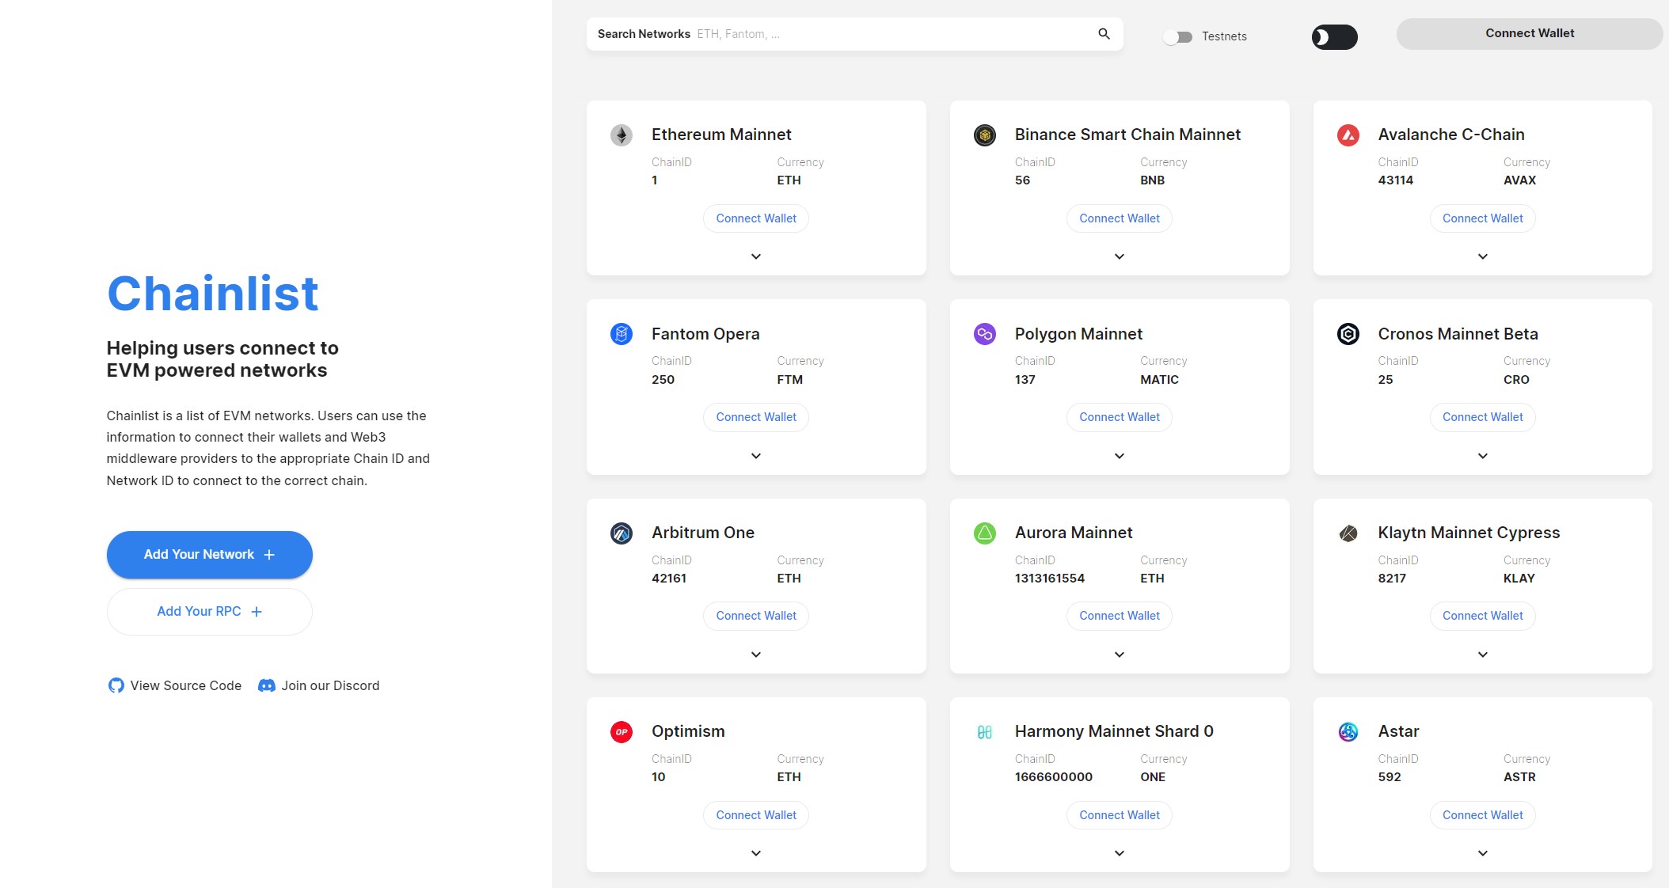This screenshot has width=1669, height=888.
Task: Expand the Astar card details
Action: [x=1483, y=853]
